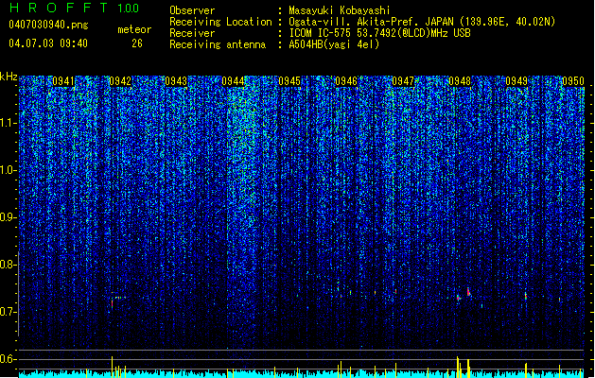Click the HROFFT 1.0.0 title text

[x=75, y=8]
